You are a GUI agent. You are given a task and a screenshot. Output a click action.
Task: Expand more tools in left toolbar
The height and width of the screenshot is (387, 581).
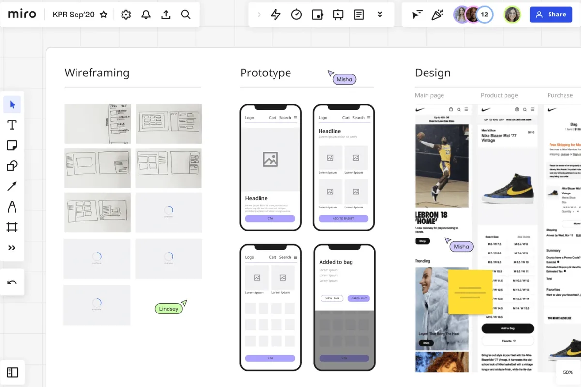tap(12, 248)
